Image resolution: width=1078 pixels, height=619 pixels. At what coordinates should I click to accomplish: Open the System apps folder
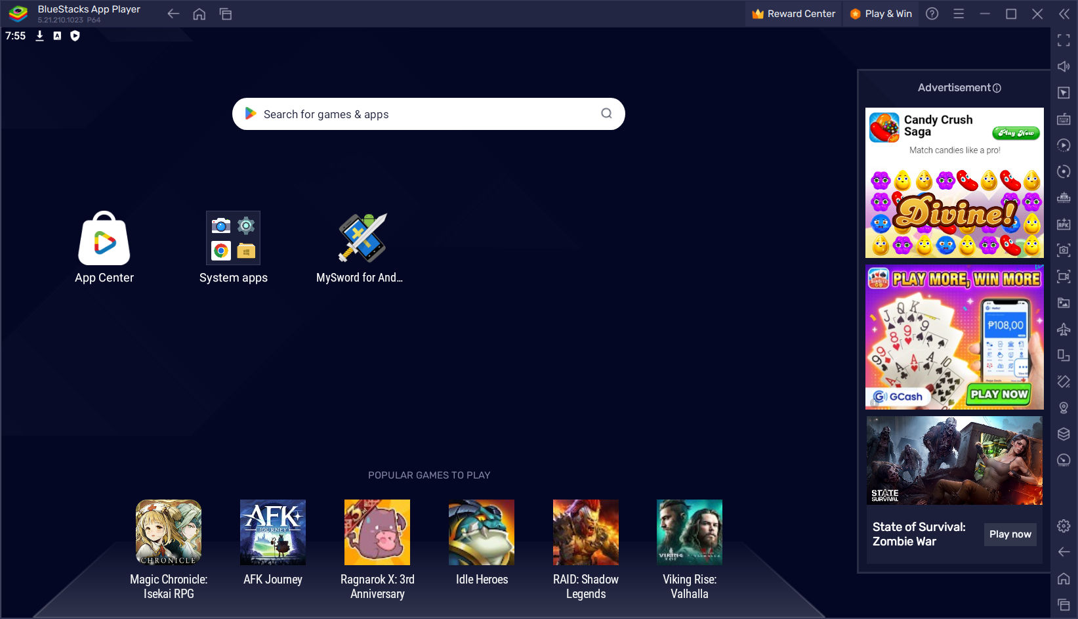[234, 247]
